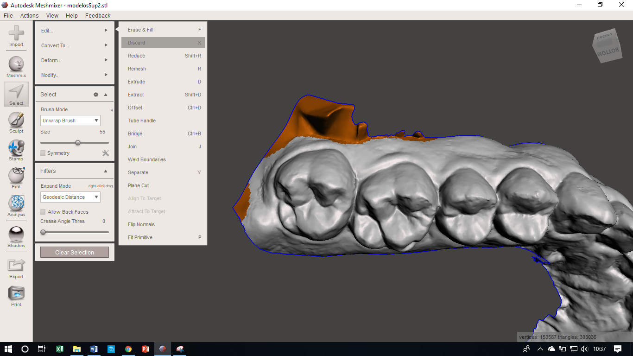Click the Clear Selection button
The width and height of the screenshot is (633, 356).
point(75,253)
